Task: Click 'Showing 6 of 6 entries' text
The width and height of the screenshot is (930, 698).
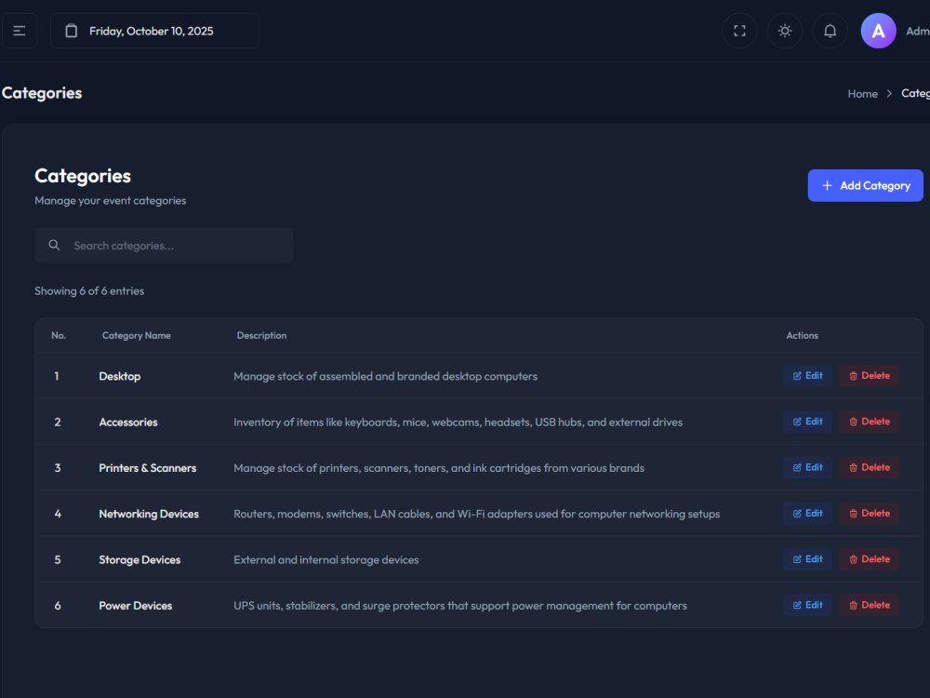Action: point(89,290)
